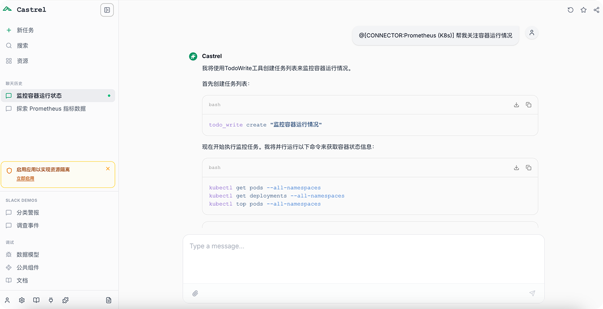Focus the Type a message input
Screen dimensions: 603x309
coord(363,258)
